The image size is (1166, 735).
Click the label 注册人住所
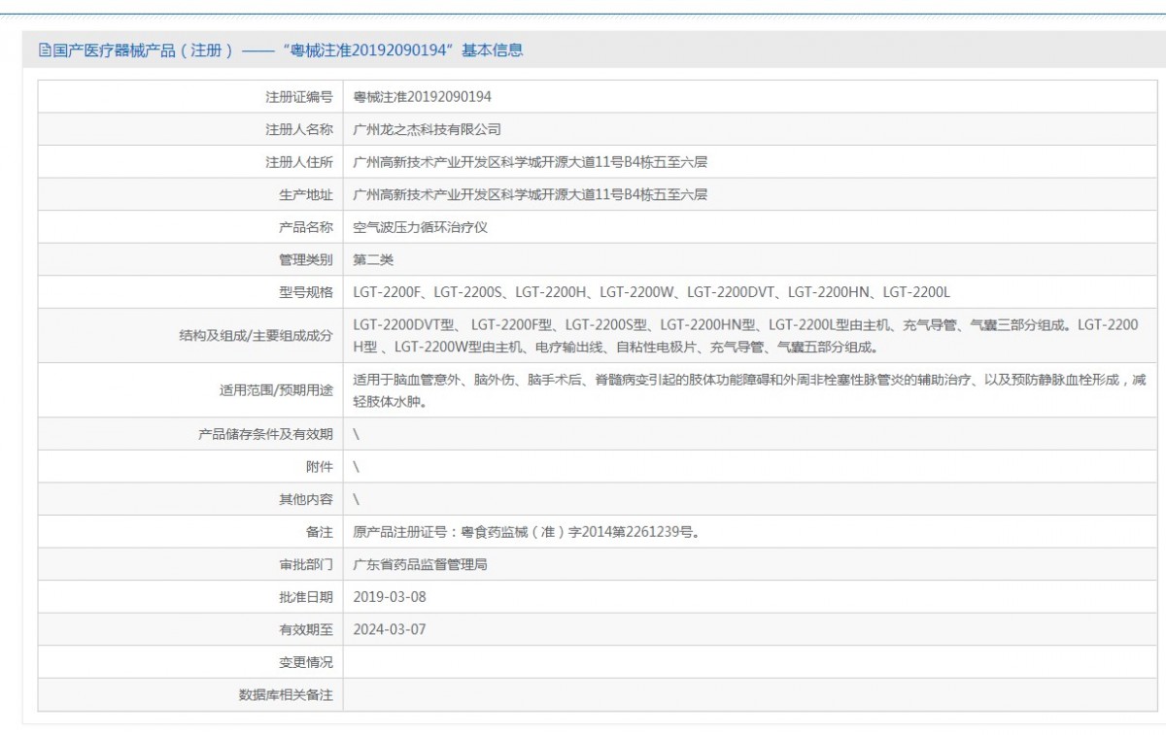pos(299,162)
